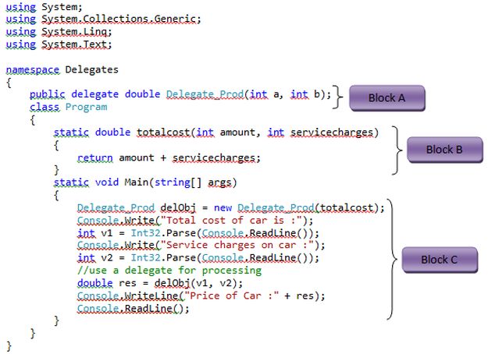Screen dimensions: 488x354
Task: Click the 'using System.Linq;' line
Action: 59,32
